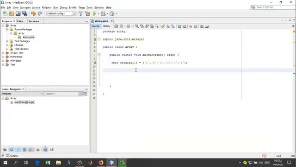Click the Navigator filter empty field
This screenshot has width=296, height=167.
click(62, 94)
